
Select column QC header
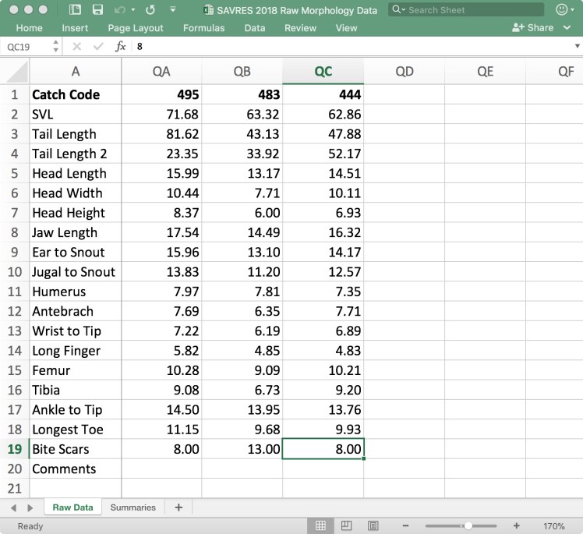coord(323,72)
